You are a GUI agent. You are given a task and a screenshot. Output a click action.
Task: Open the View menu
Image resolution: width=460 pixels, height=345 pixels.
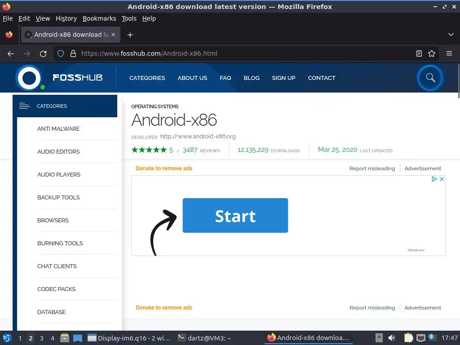[43, 18]
